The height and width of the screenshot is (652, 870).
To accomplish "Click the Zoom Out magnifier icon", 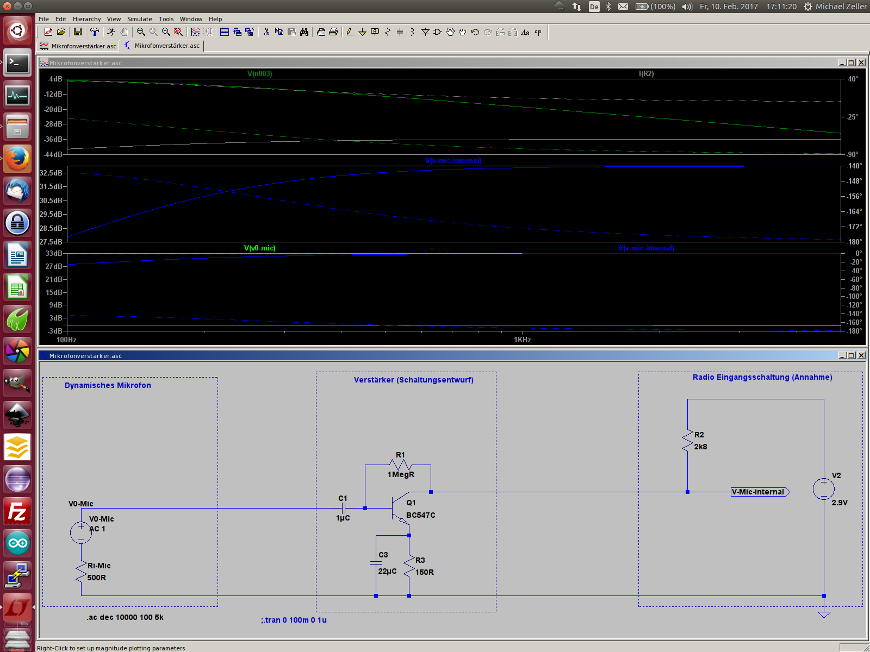I will [x=166, y=32].
